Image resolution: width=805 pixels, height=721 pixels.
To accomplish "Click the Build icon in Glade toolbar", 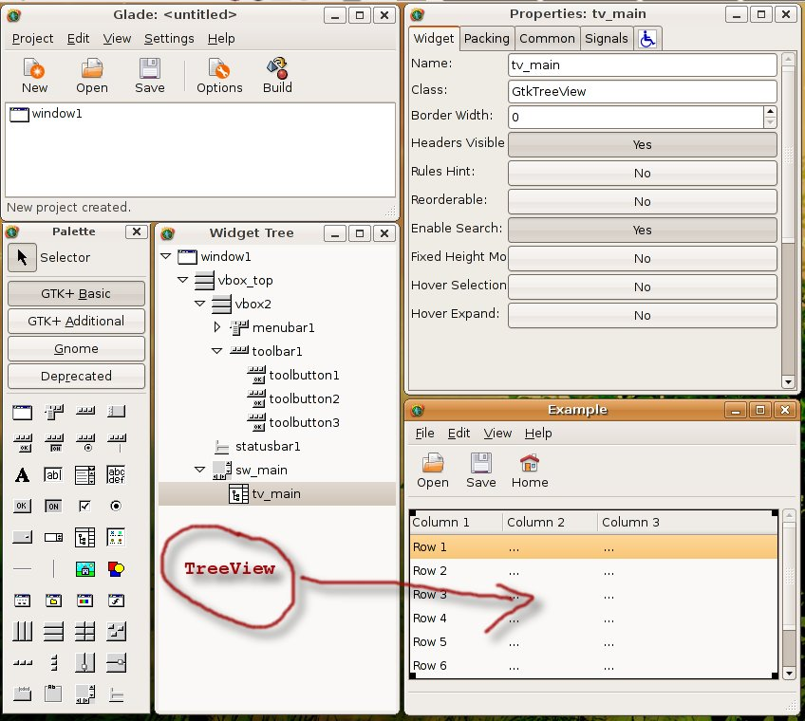I will tap(277, 76).
